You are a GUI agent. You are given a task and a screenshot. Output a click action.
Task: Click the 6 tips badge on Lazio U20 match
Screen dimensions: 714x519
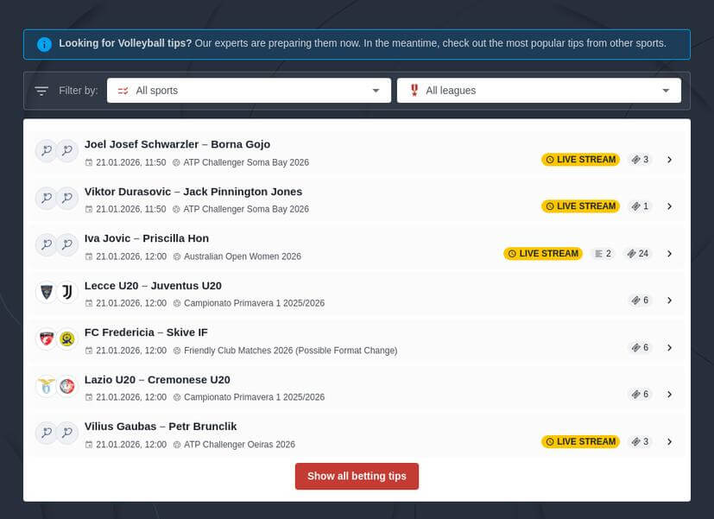(x=640, y=394)
